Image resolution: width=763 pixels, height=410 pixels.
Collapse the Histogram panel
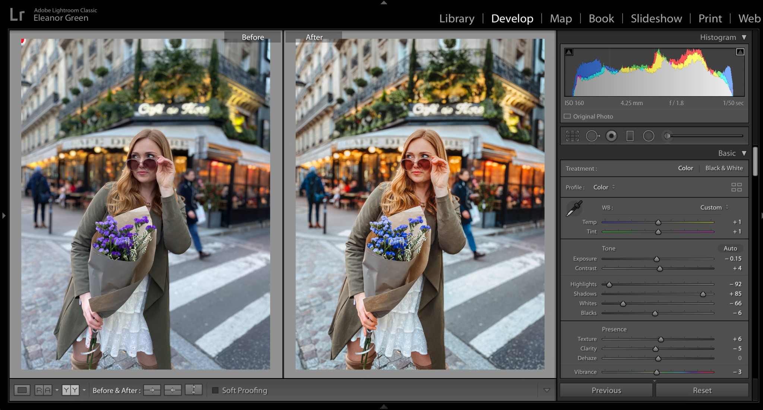pos(745,37)
